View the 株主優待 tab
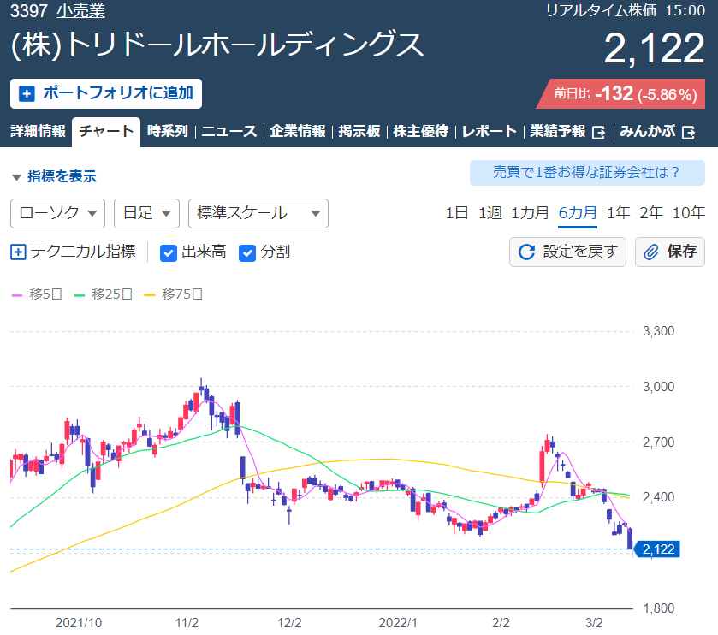Screen dimensions: 718x635 point(420,132)
